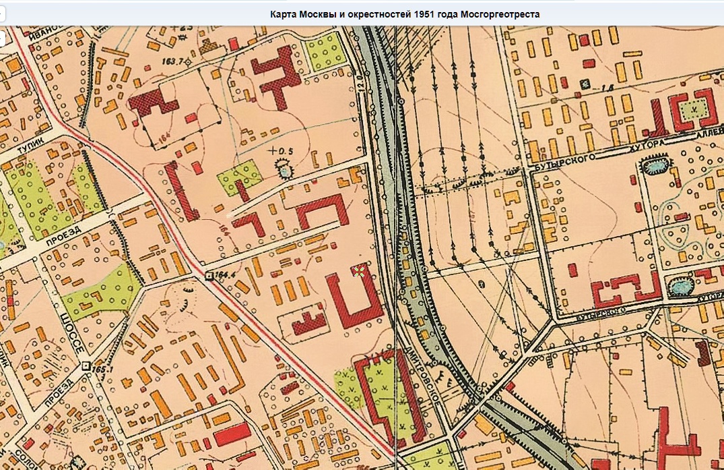Viewport: 724px width, 470px height.
Task: Click the zoom-out button below the header
Action: (1, 38)
